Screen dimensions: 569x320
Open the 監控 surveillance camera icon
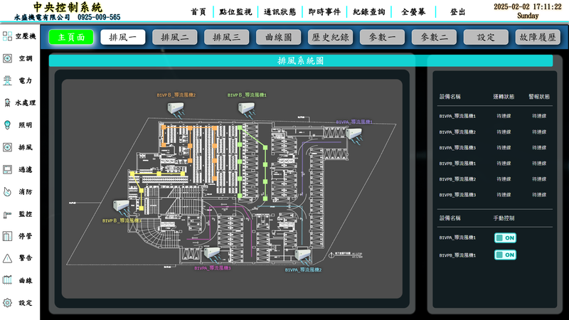coord(7,215)
